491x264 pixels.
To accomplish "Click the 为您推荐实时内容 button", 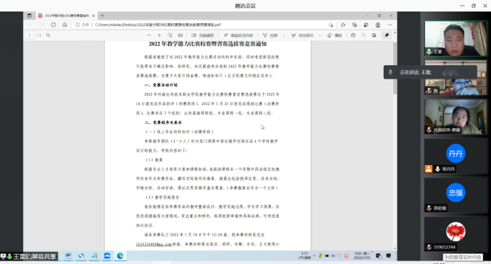I will [x=463, y=257].
